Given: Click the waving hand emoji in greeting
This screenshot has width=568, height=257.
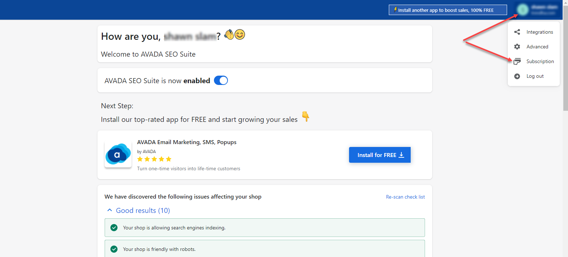Looking at the screenshot, I should click(x=229, y=34).
